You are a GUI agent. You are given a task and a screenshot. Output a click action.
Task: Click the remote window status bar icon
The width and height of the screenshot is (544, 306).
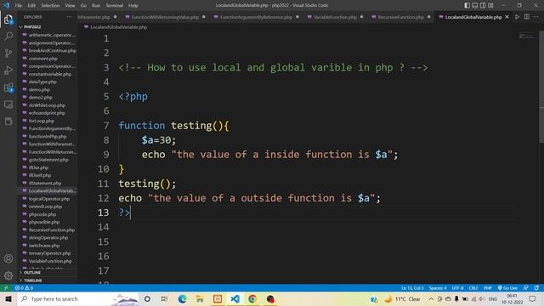click(x=6, y=288)
